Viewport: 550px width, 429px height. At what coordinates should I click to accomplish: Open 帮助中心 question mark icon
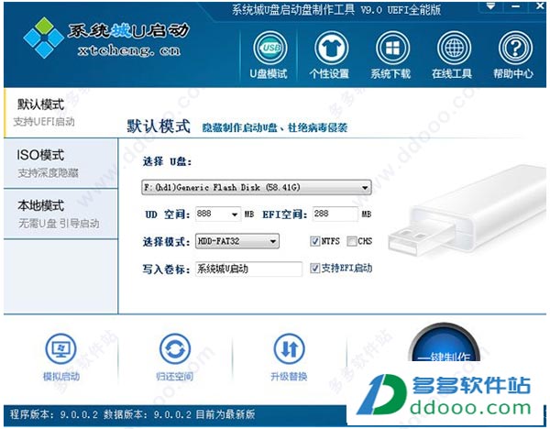coord(515,48)
